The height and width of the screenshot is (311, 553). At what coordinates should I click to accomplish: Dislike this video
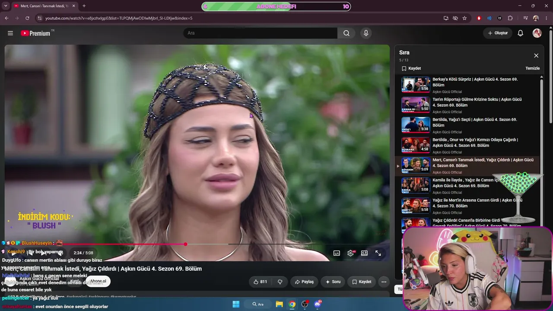click(x=280, y=282)
